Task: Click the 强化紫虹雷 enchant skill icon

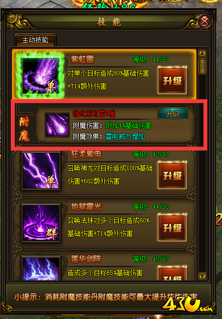Action: [x=57, y=125]
